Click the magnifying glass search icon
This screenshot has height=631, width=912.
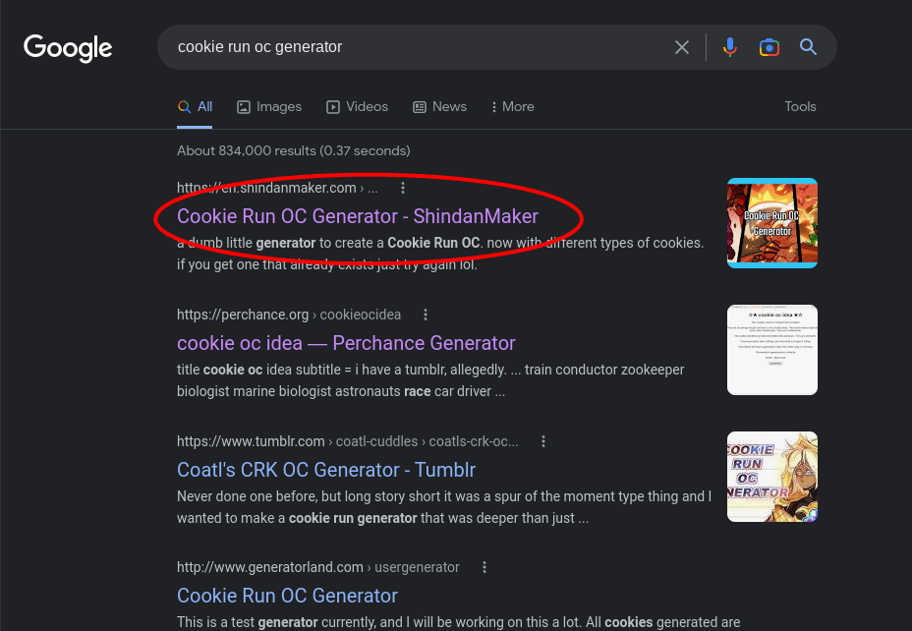(x=808, y=46)
